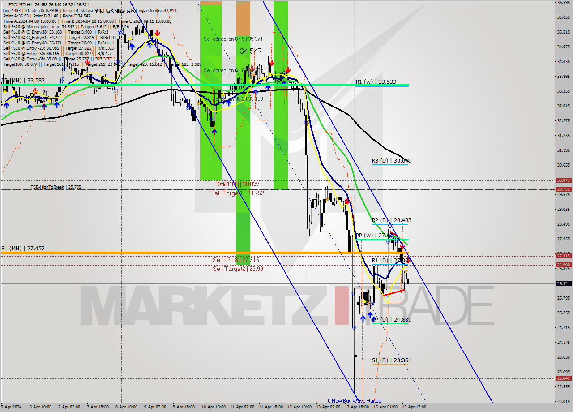
Task: Click the '6 Apr 10:00' time label
Action: (41, 407)
